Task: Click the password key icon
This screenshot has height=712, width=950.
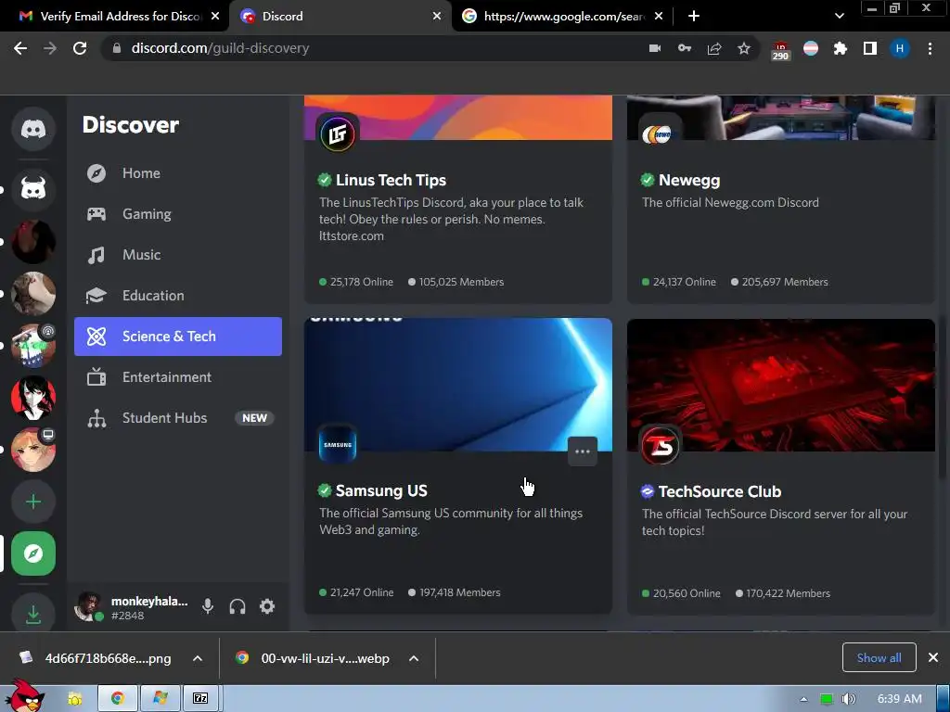Action: pos(685,48)
